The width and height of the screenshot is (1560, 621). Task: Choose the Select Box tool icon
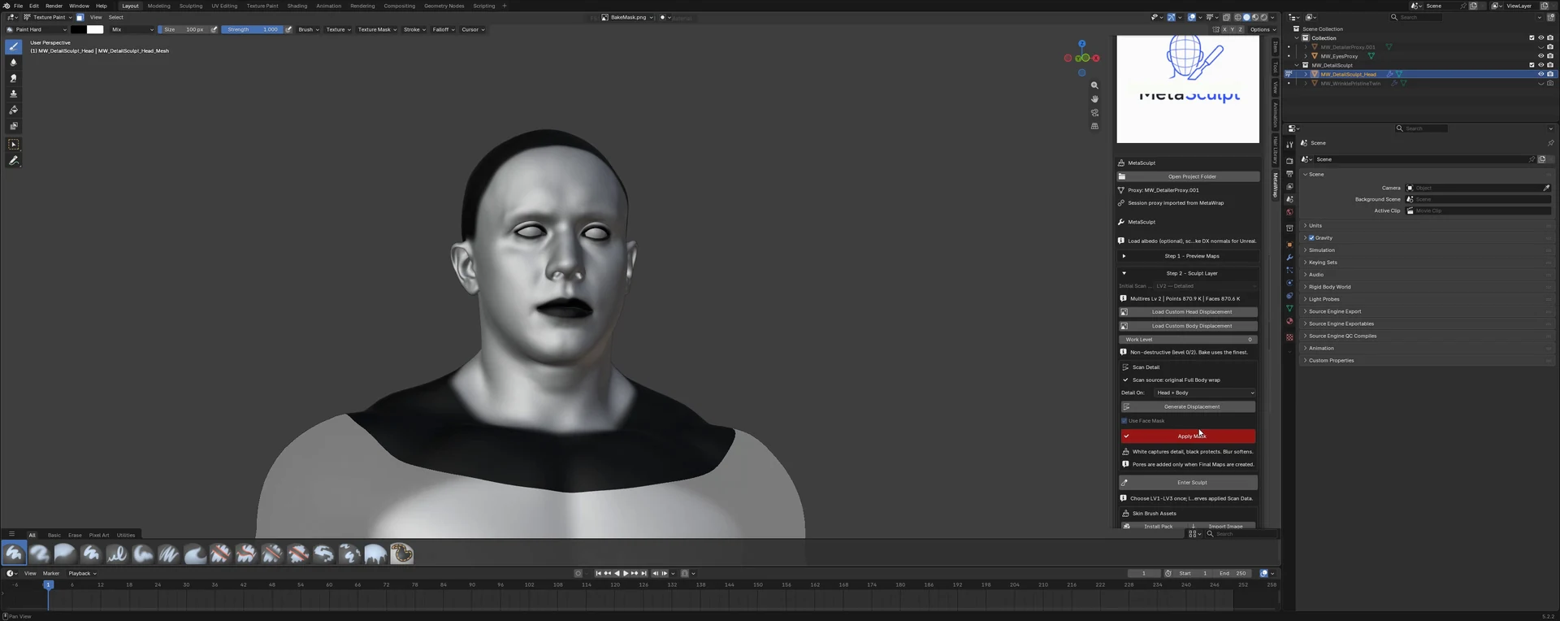(14, 145)
